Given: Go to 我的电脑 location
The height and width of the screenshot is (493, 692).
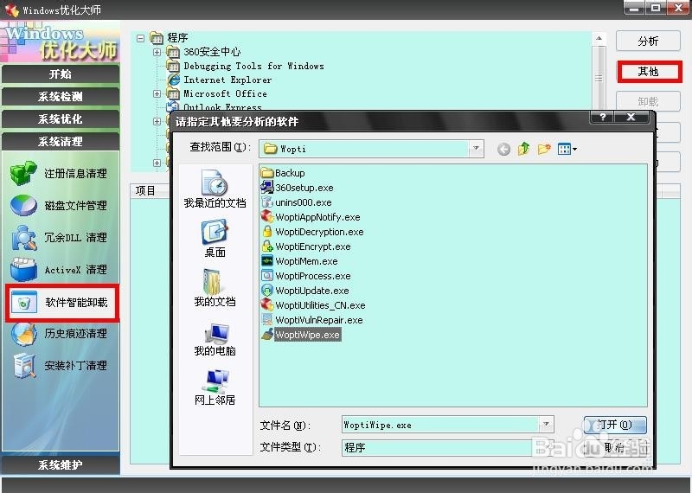Looking at the screenshot, I should point(215,339).
